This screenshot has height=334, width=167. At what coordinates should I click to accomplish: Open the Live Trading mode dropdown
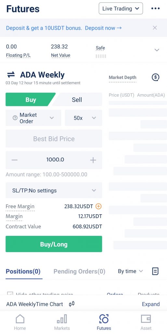(121, 8)
